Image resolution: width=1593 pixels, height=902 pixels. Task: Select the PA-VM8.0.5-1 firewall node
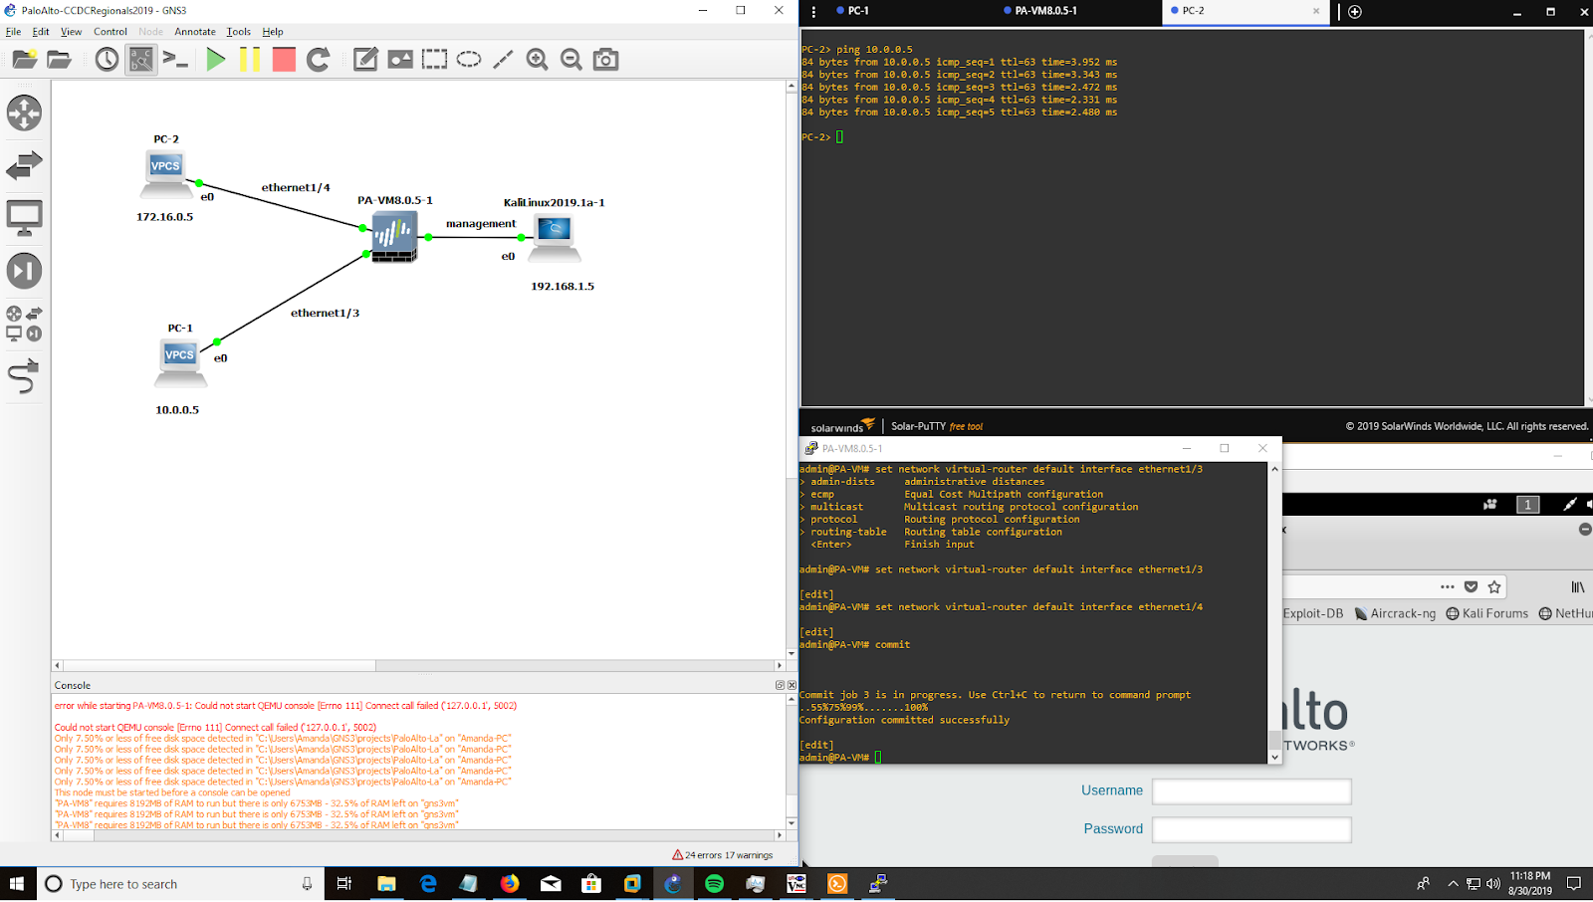click(x=394, y=237)
